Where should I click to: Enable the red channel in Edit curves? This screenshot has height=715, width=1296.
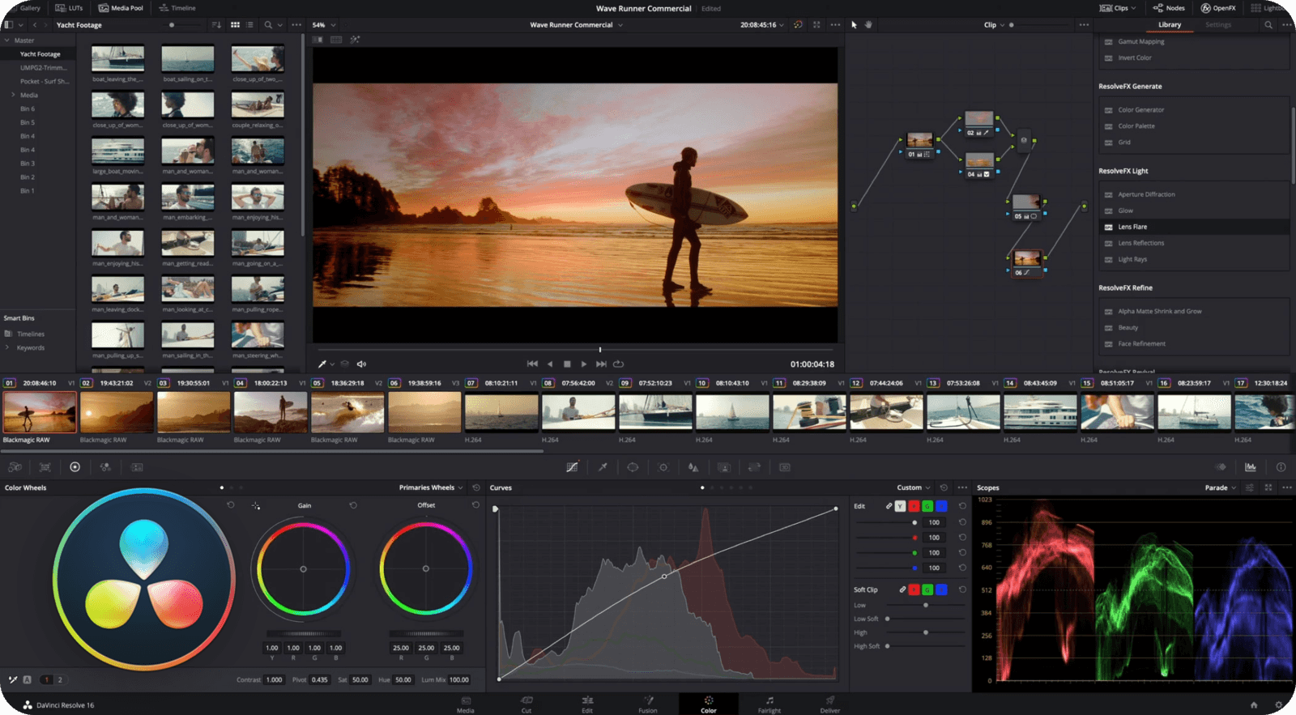(x=914, y=506)
